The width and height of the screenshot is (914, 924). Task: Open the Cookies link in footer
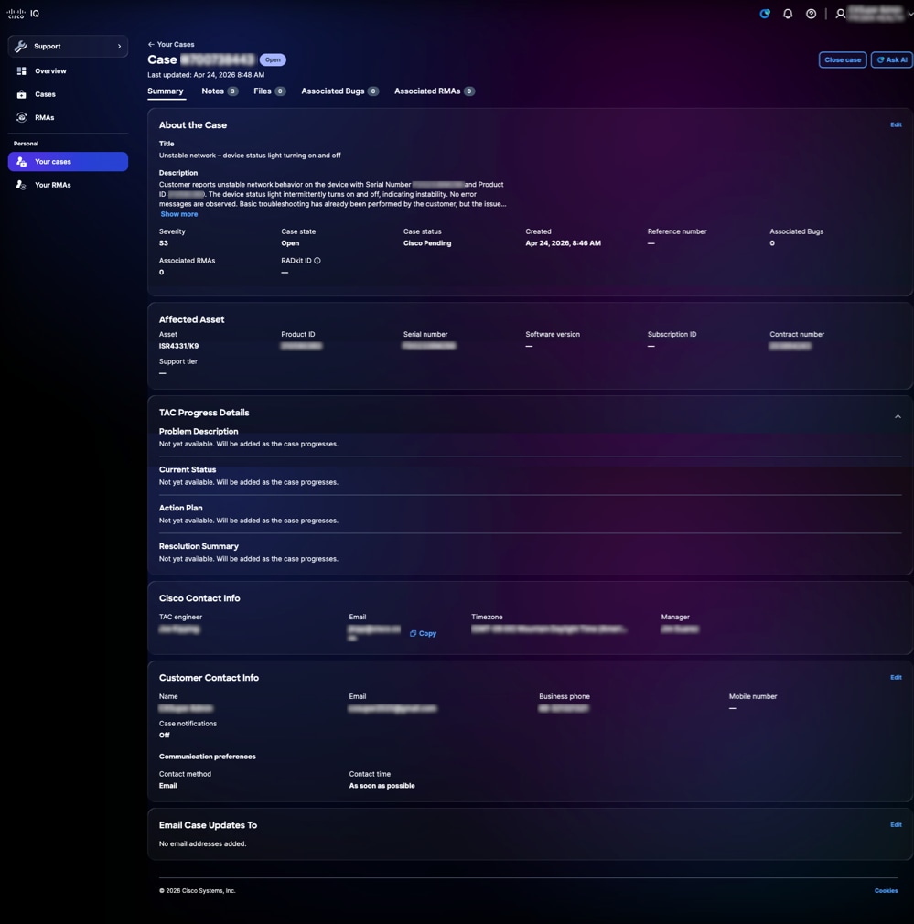tap(886, 891)
